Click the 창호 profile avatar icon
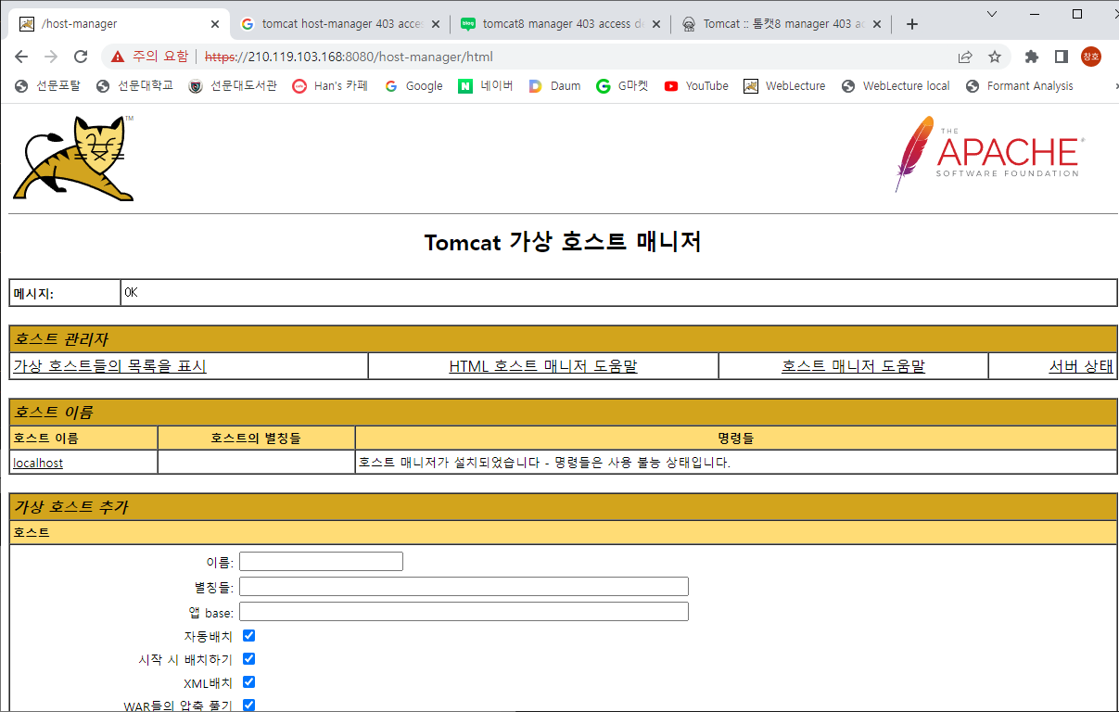 tap(1091, 57)
